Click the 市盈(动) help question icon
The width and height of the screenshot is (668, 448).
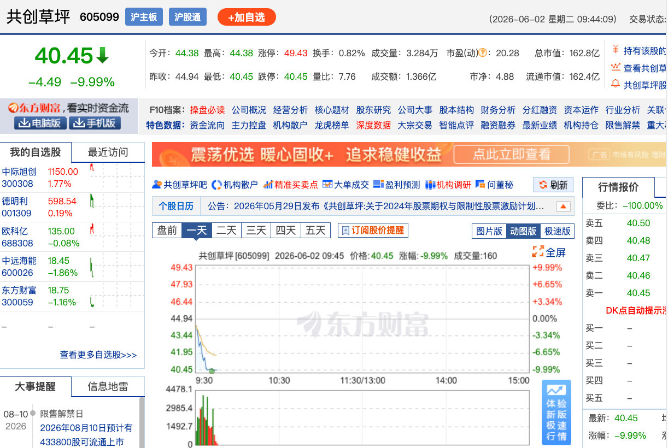click(483, 53)
